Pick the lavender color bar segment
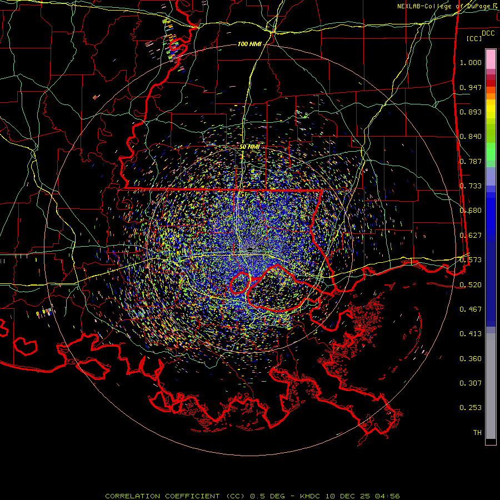The image size is (500, 500). 491,177
